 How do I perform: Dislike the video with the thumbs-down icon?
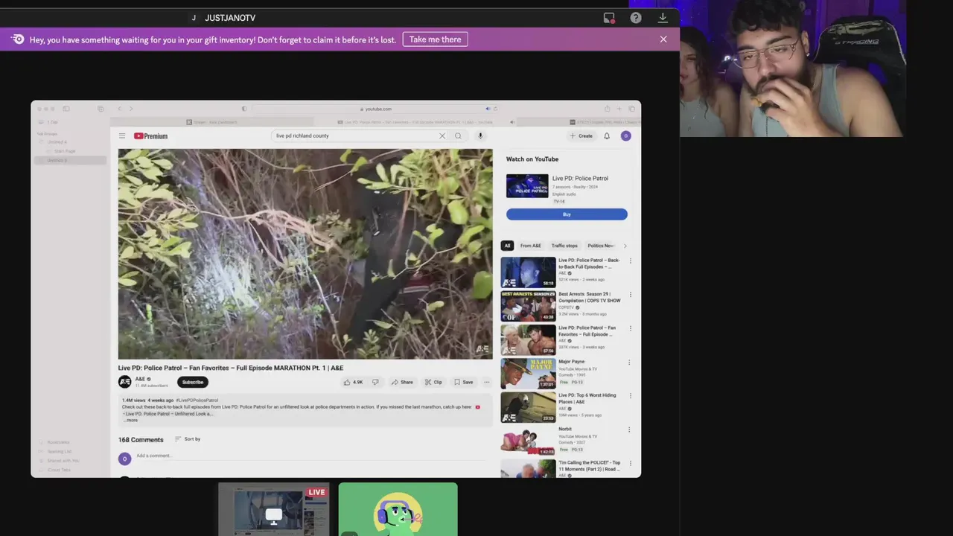tap(375, 382)
